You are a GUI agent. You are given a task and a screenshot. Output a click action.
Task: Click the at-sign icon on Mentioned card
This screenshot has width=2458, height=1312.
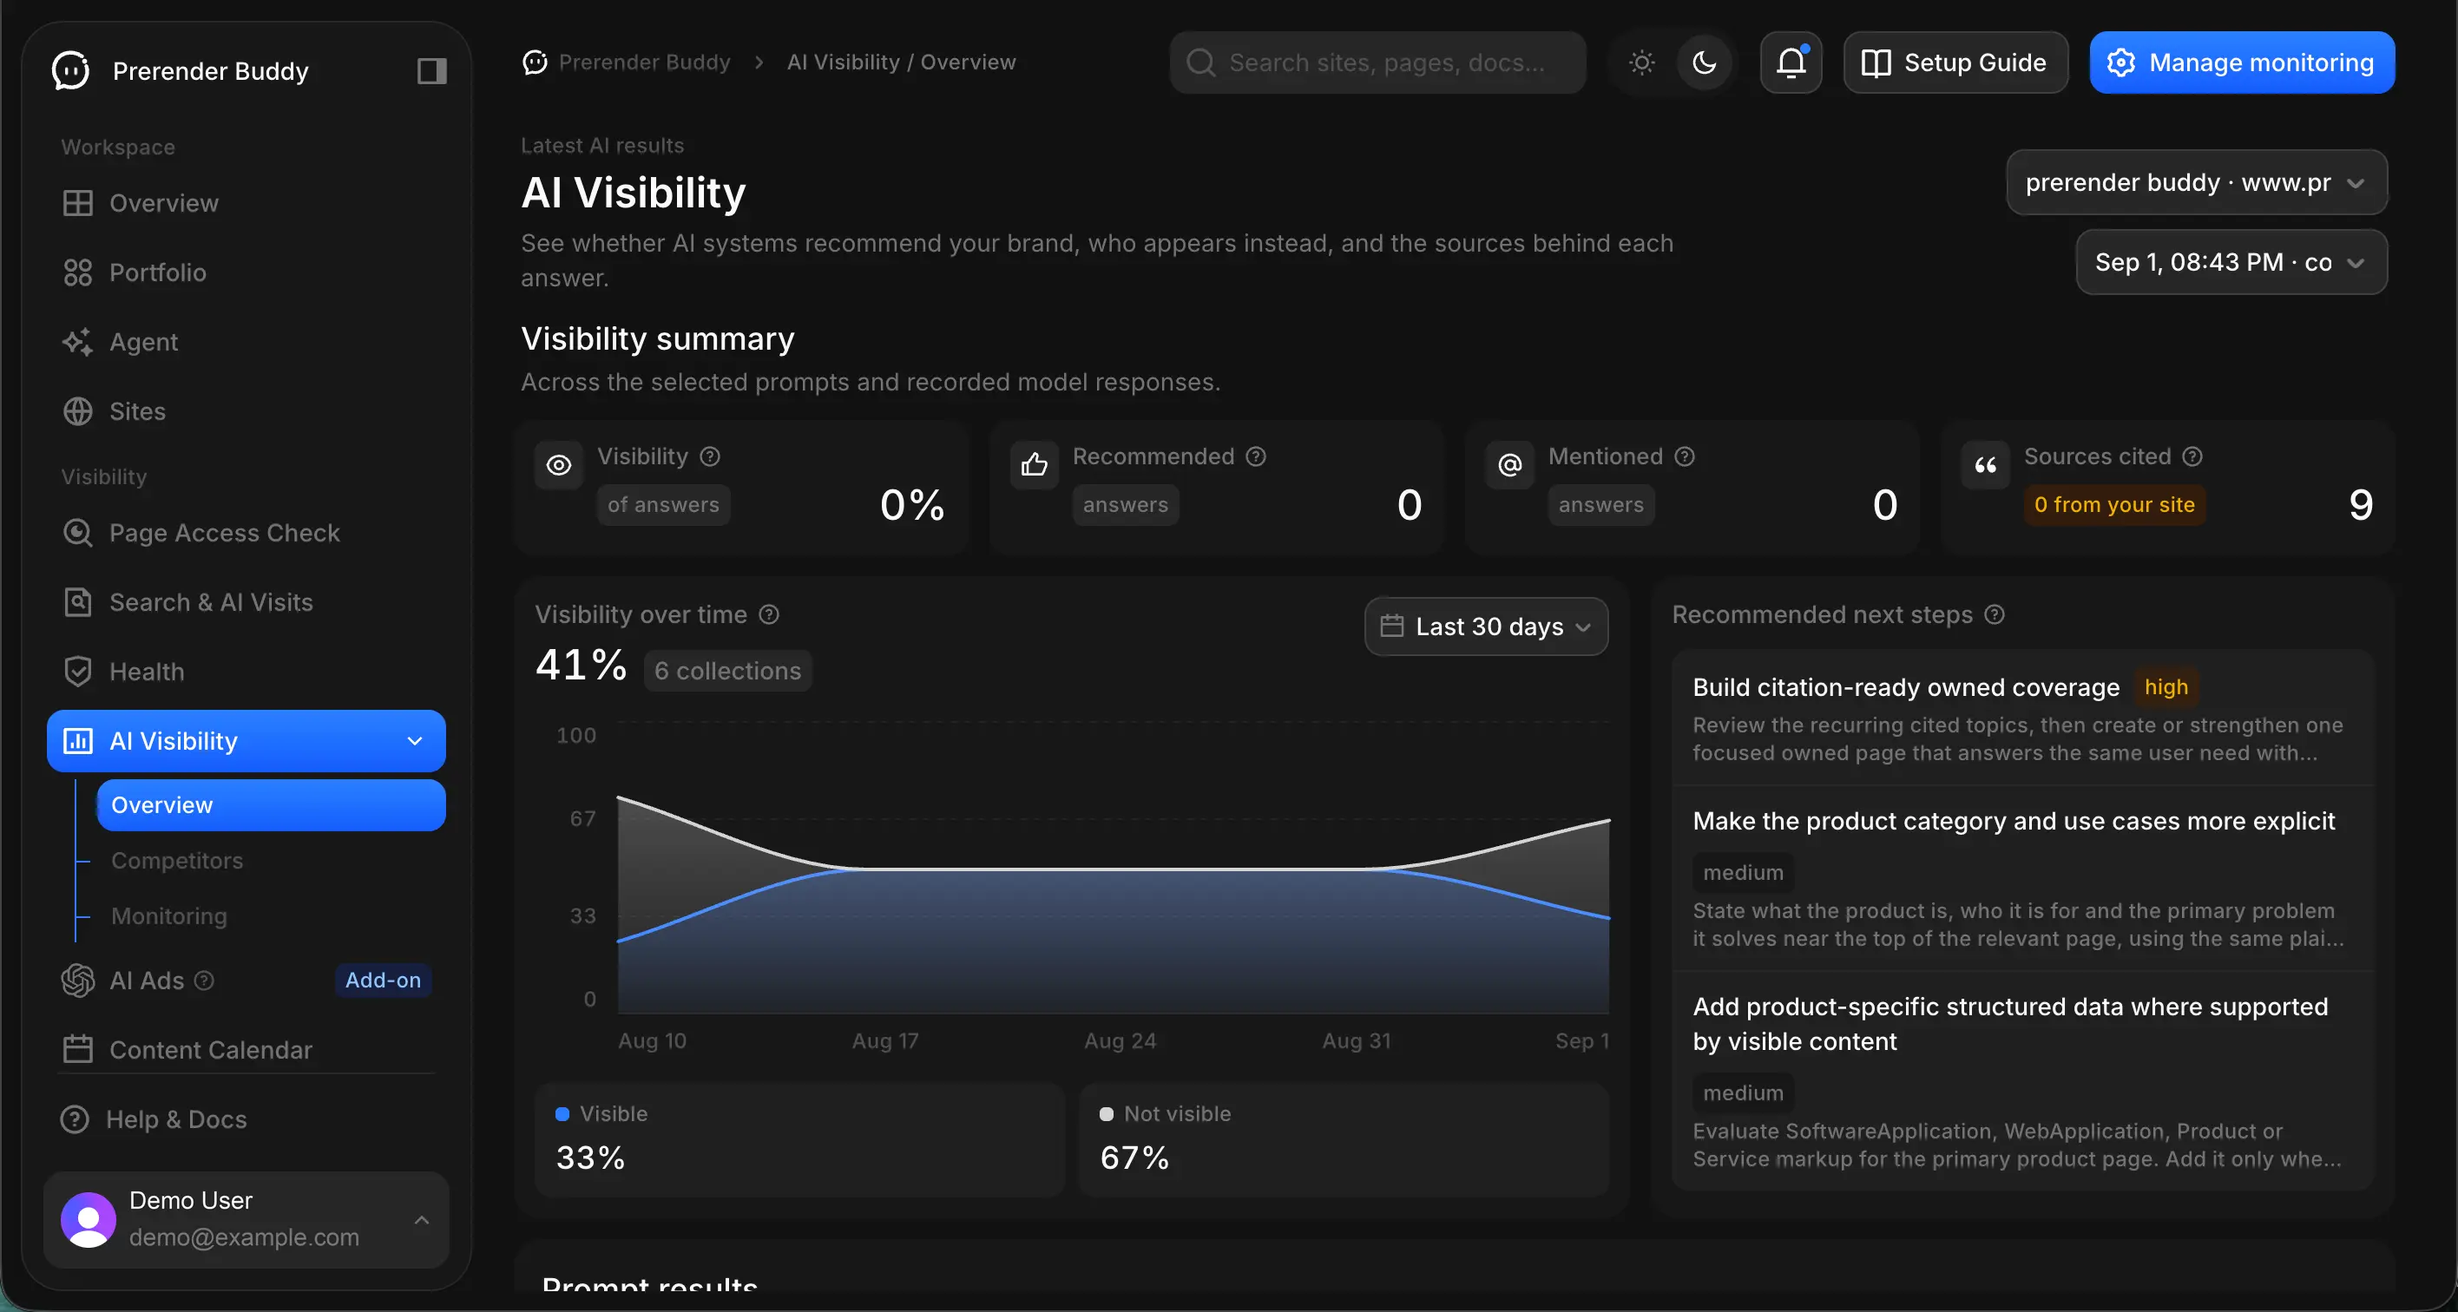1509,465
